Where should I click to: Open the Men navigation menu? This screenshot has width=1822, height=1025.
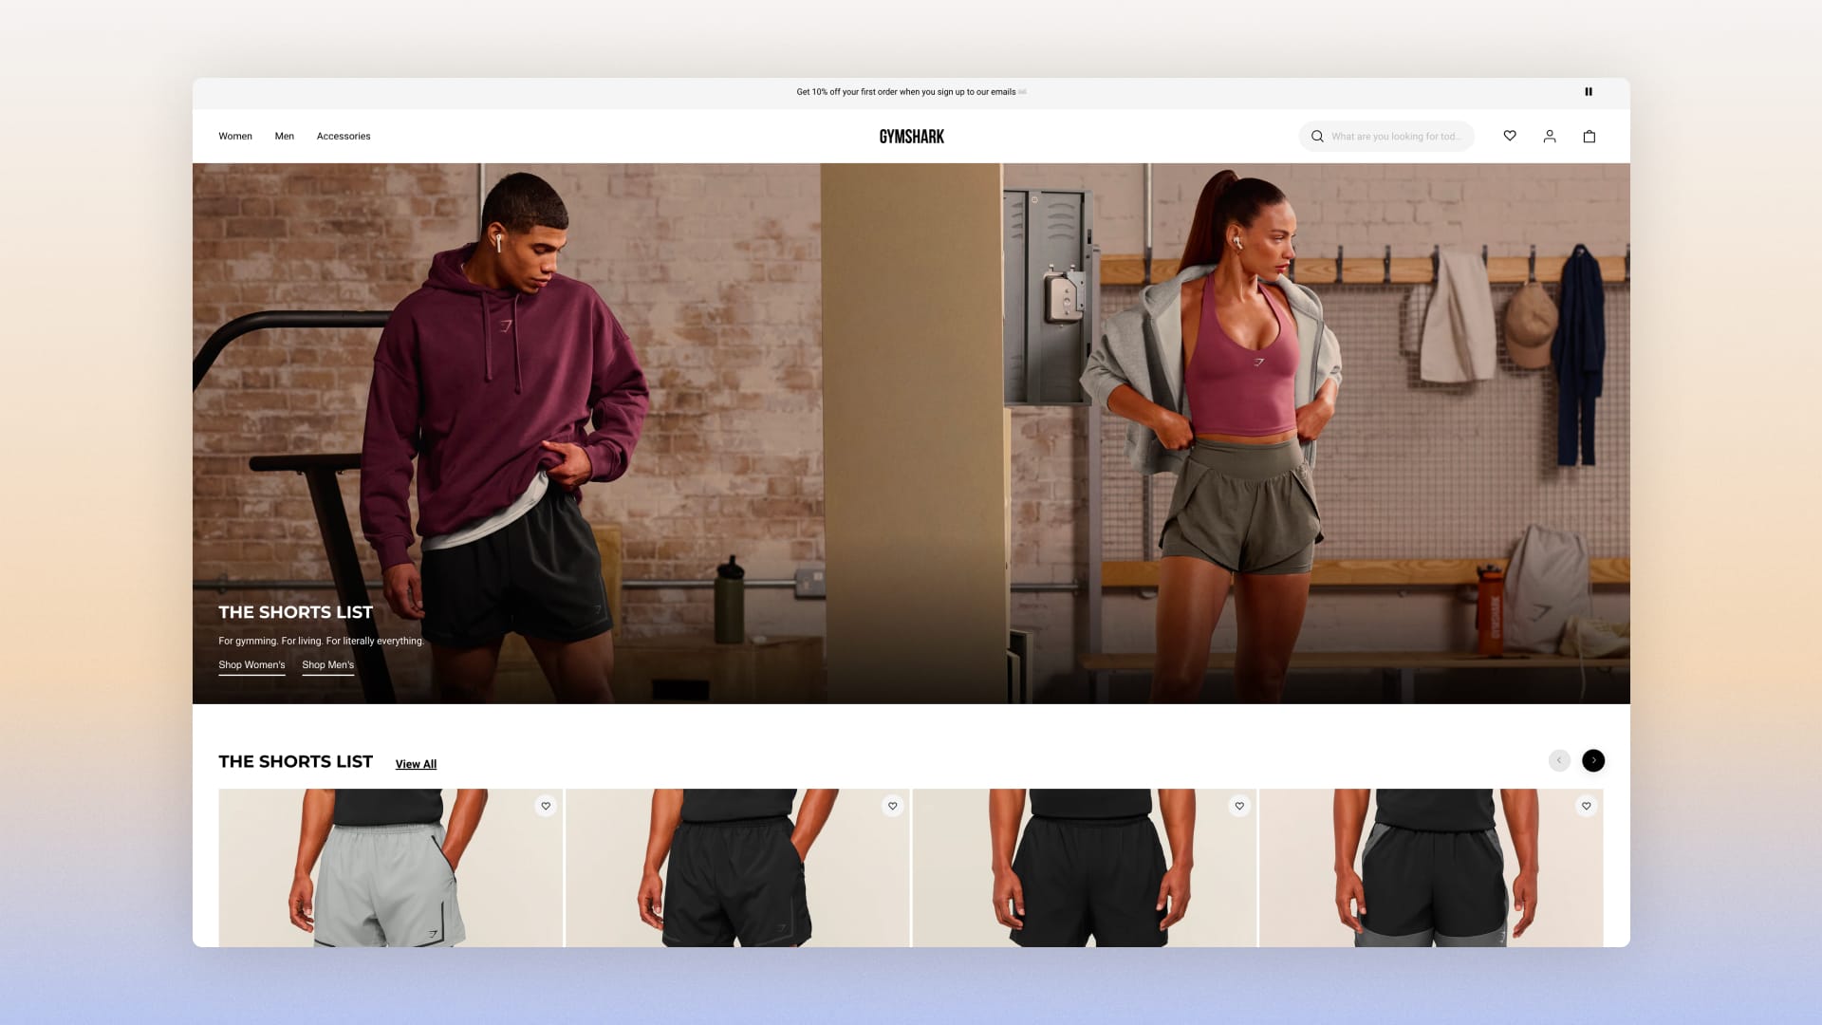point(285,136)
